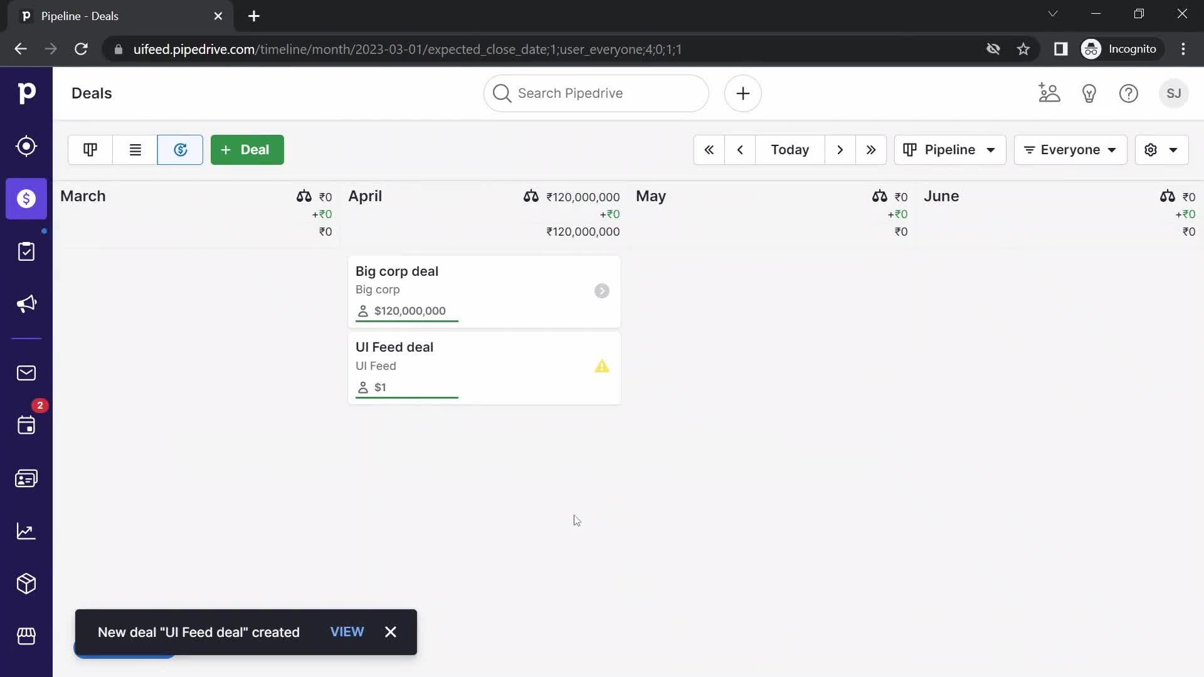Select the list view icon
The width and height of the screenshot is (1204, 677).
pos(135,150)
